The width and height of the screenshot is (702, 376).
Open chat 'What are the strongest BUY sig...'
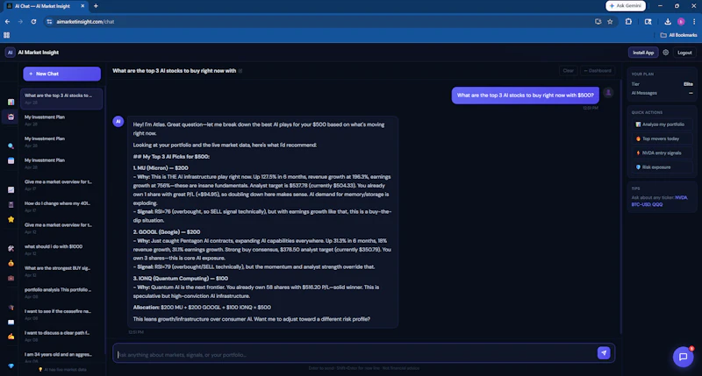coord(61,272)
